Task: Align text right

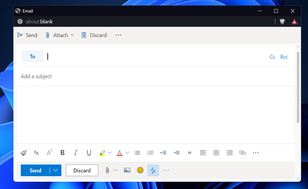Action: [229, 153]
